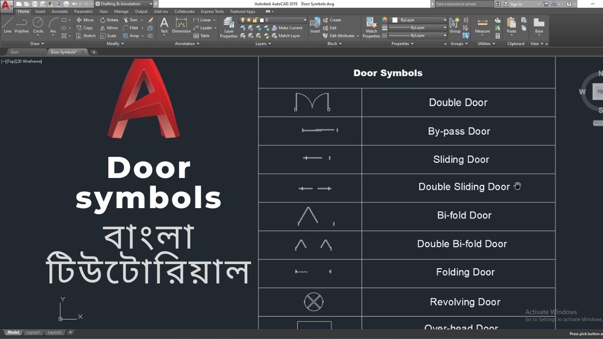The image size is (603, 339).
Task: Click the Make Current layer button
Action: 287,28
